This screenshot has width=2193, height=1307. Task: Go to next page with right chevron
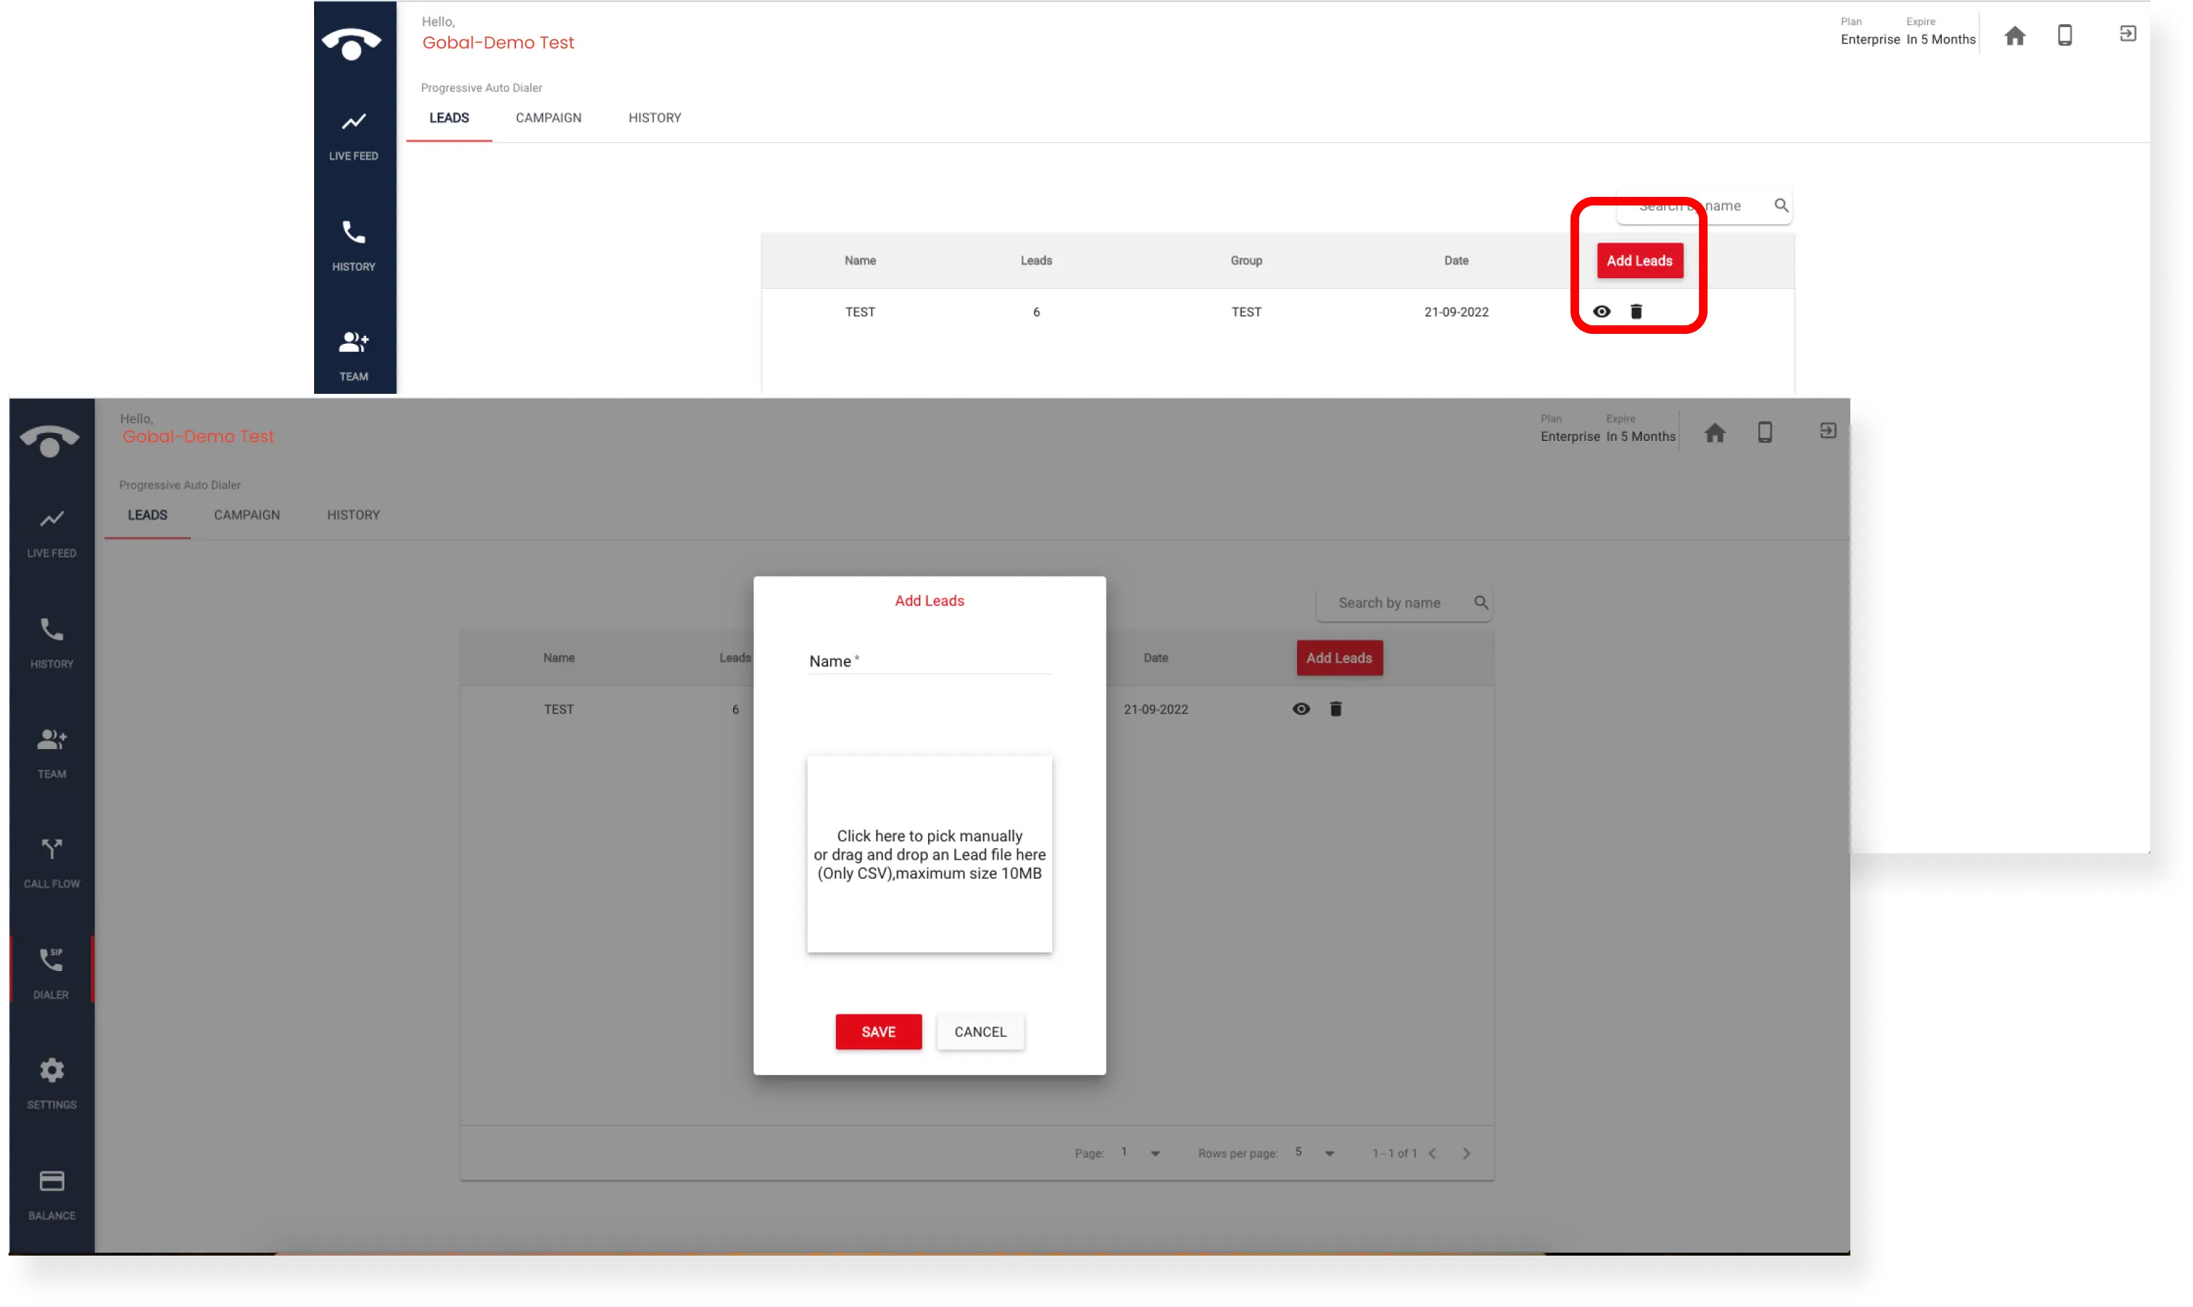[x=1466, y=1152]
